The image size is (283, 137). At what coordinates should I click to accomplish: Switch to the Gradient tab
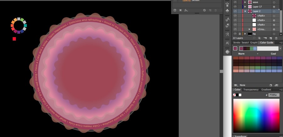(x=266, y=90)
